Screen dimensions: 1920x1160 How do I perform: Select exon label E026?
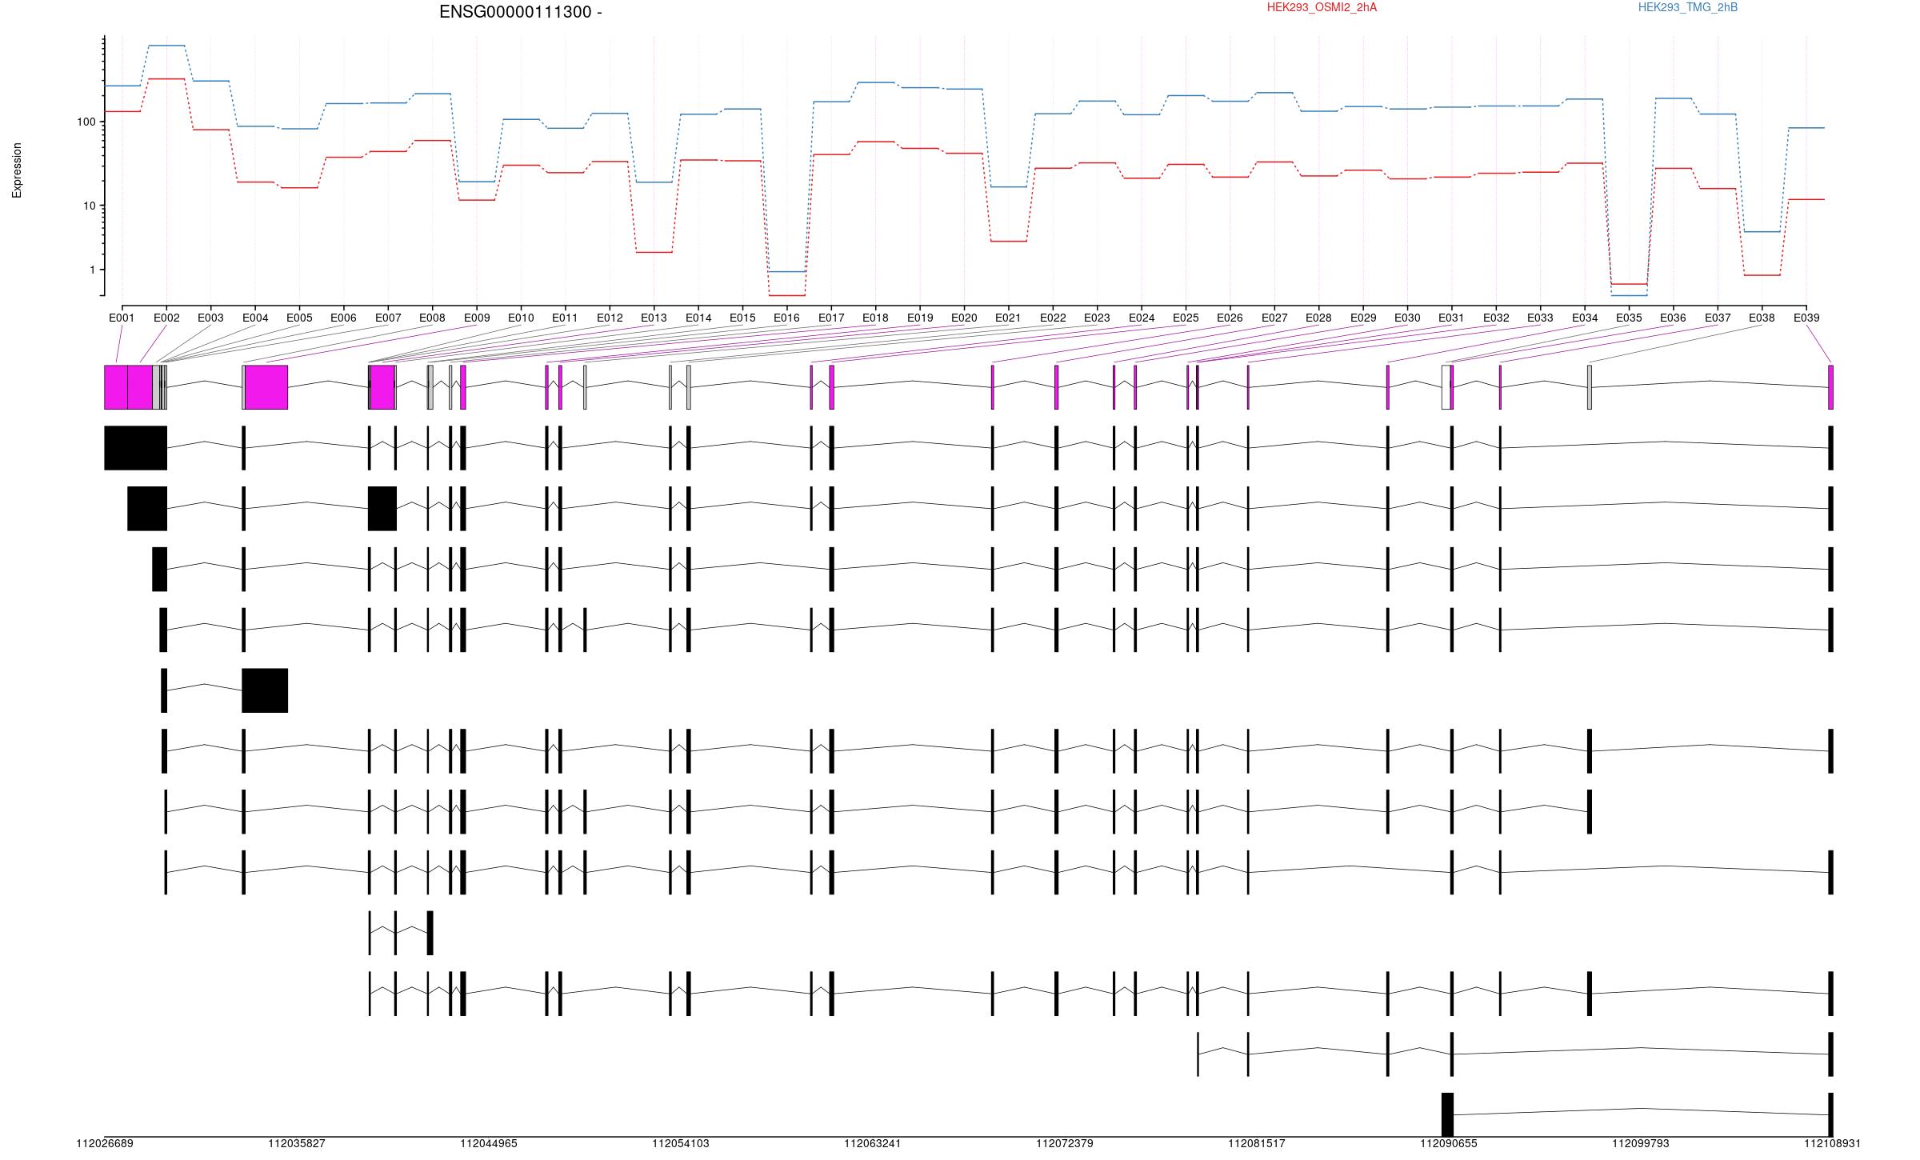click(x=1230, y=318)
